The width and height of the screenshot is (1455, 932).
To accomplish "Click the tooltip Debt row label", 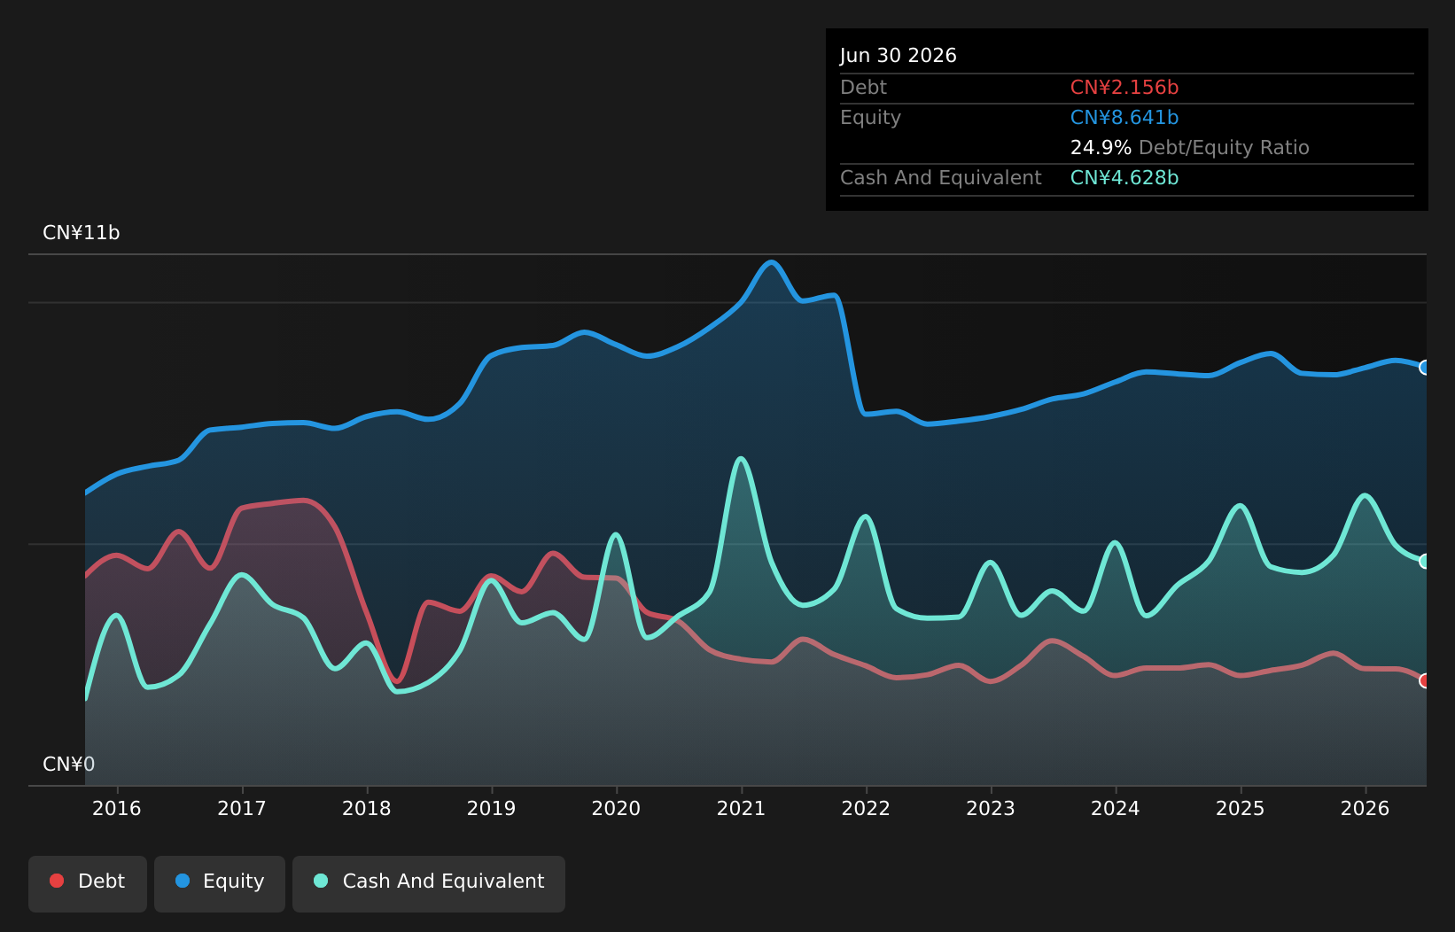I will coord(863,88).
